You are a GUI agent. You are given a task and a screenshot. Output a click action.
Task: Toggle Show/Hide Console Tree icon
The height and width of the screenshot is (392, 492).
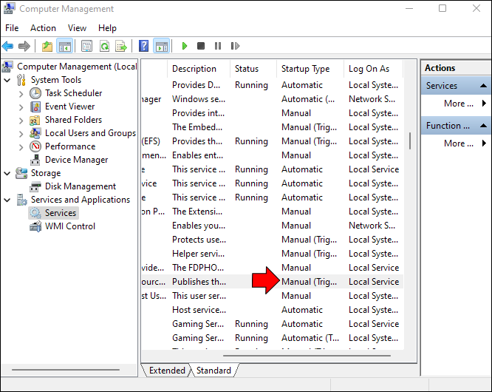pos(64,46)
